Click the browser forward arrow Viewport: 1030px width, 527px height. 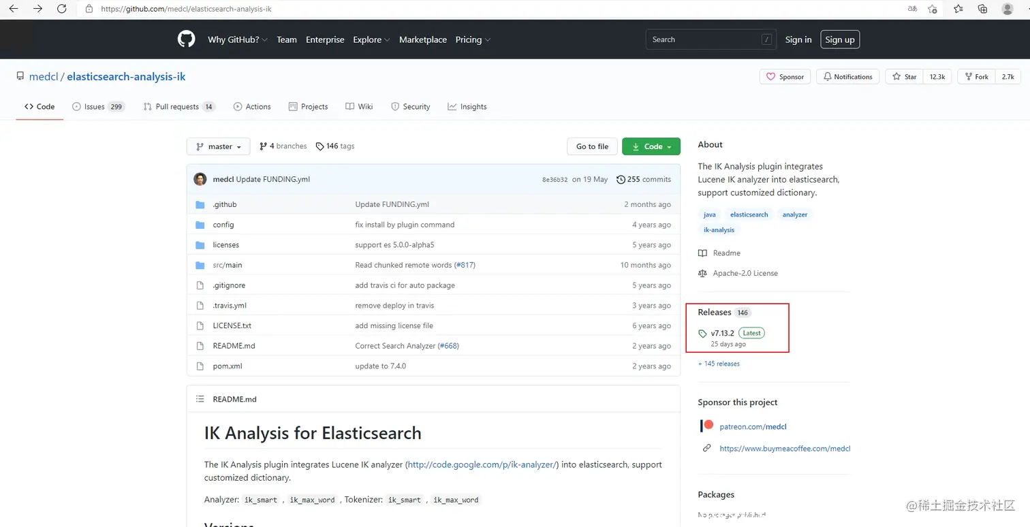point(37,9)
